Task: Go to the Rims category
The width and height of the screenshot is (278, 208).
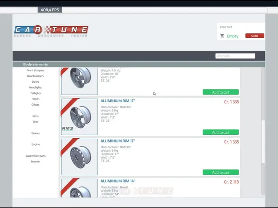Action: pyautogui.click(x=36, y=116)
